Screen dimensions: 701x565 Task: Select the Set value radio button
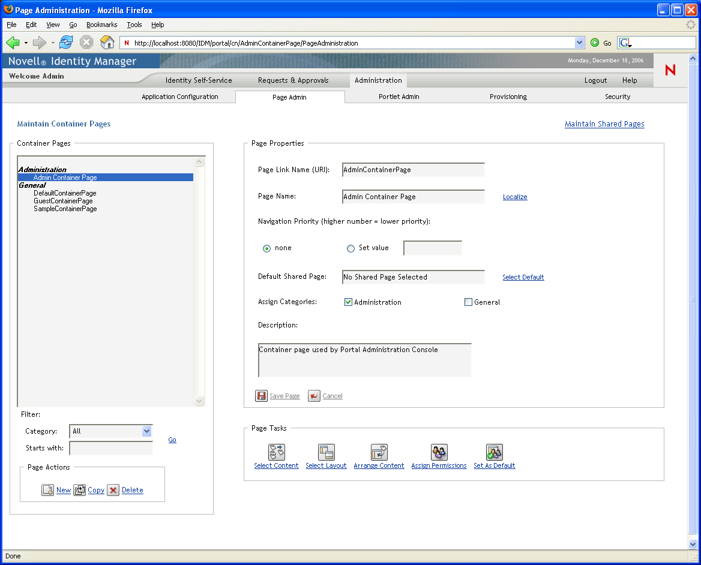(351, 248)
